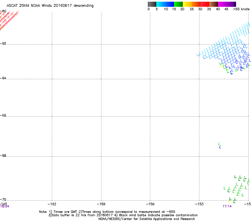Click the NOAA/NESDIS credit line
Screen dimensions: 251x221
tap(147, 219)
